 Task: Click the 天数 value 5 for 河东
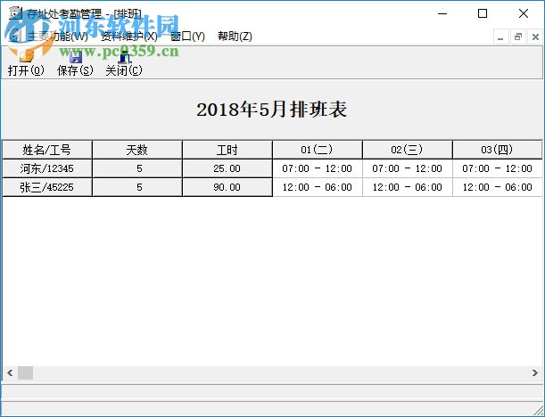[137, 168]
